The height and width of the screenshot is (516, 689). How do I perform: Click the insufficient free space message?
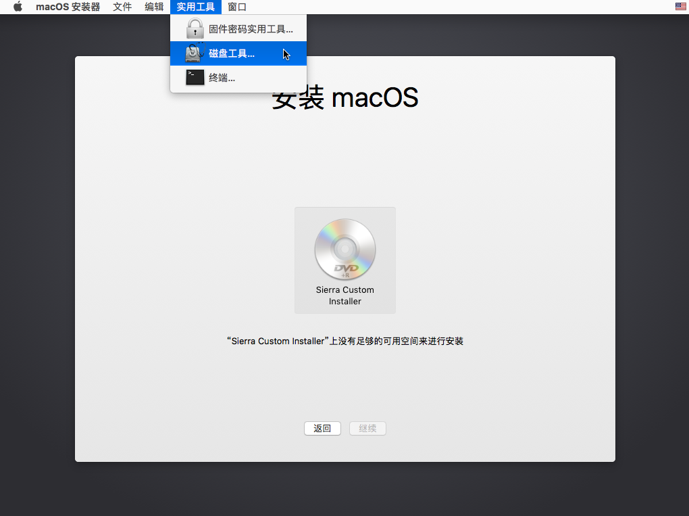click(345, 341)
